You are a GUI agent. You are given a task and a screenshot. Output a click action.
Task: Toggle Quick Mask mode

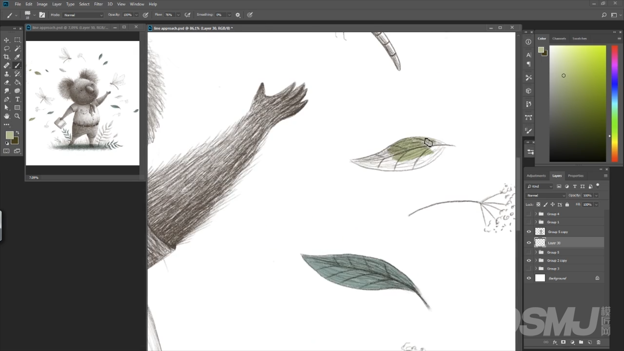6,151
